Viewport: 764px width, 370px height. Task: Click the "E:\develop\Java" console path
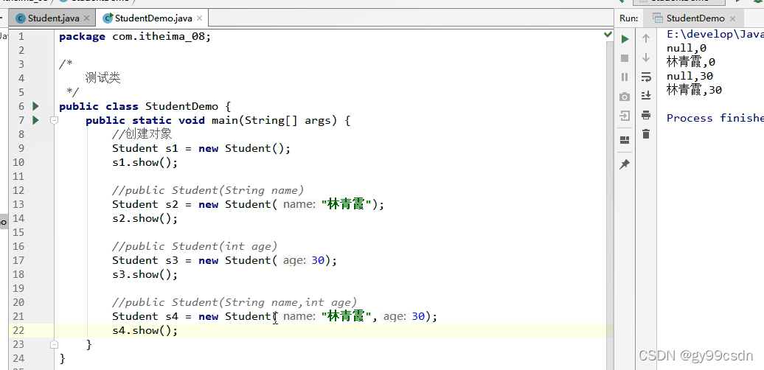coord(715,34)
